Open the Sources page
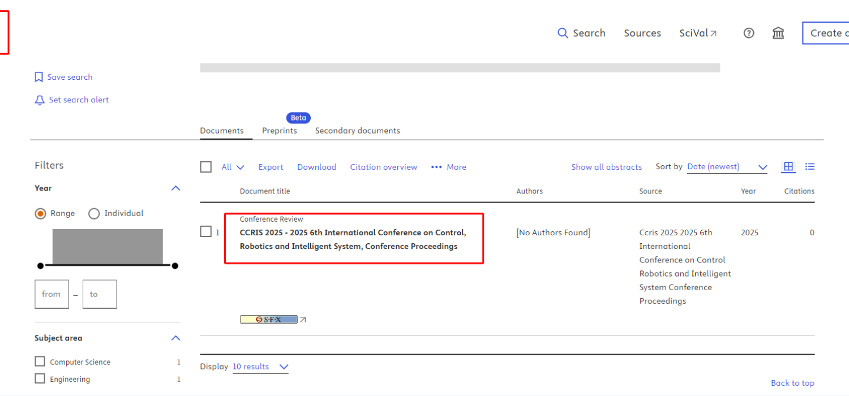This screenshot has height=396, width=849. point(642,33)
